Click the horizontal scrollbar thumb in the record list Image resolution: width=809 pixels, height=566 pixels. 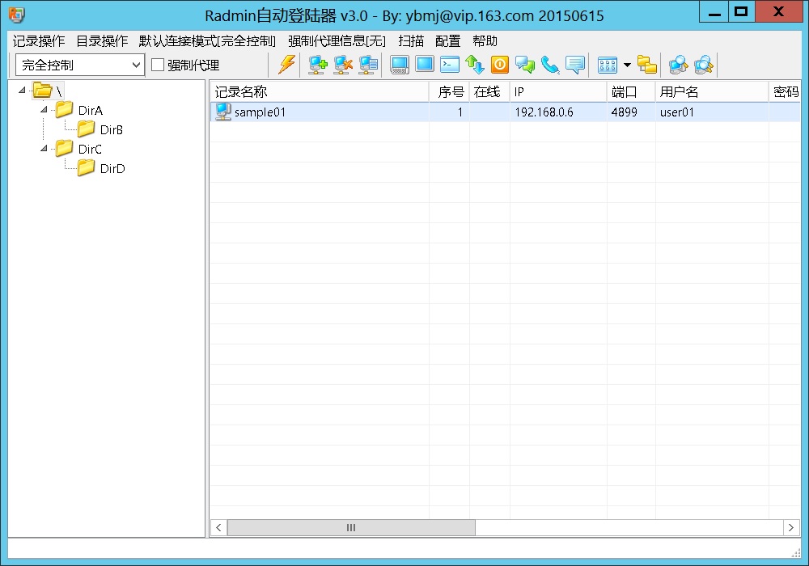(351, 527)
